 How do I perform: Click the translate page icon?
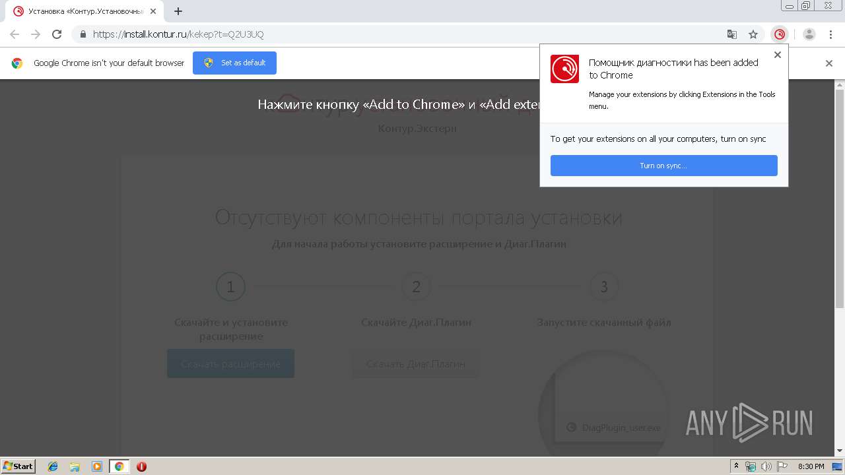click(x=732, y=34)
